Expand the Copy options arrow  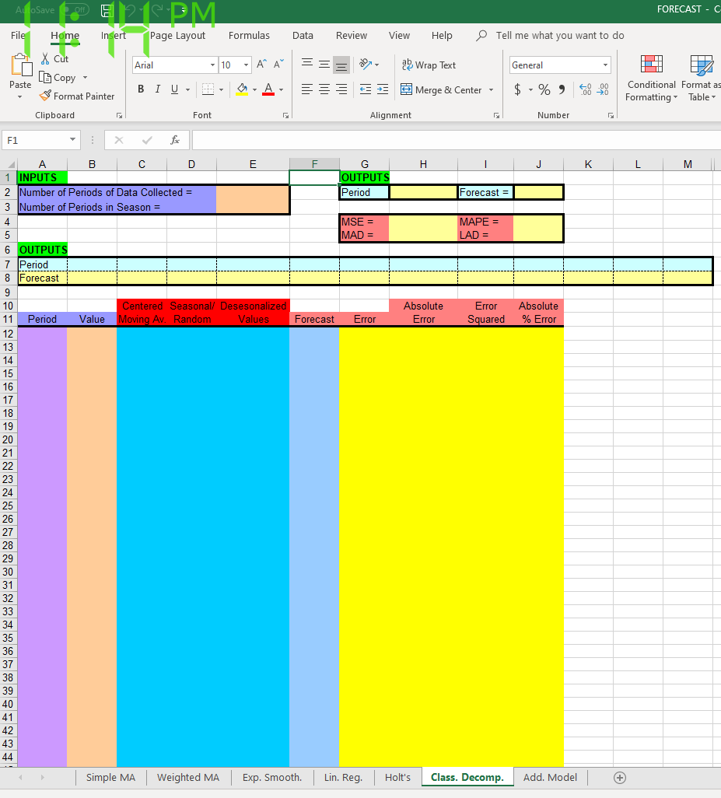[x=85, y=77]
